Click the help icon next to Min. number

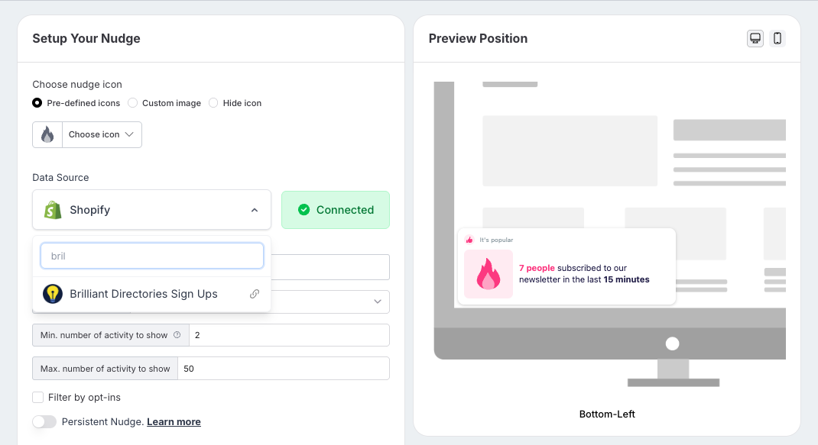pyautogui.click(x=177, y=334)
